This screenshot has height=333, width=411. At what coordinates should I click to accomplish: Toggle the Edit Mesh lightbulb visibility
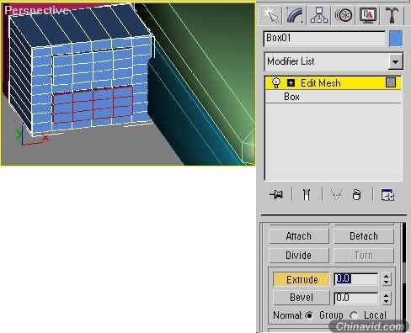[276, 83]
